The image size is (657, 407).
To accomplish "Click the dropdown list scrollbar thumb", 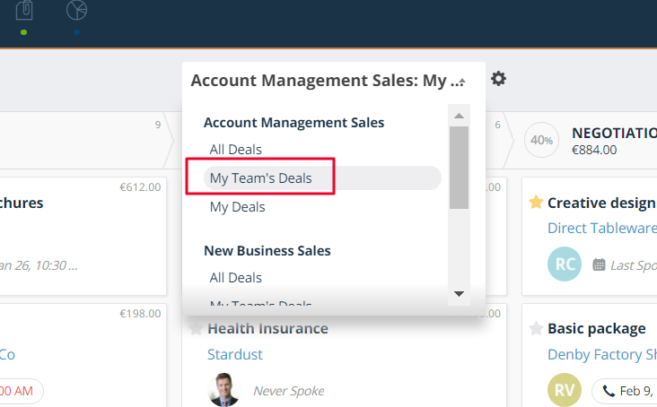I will coord(459,168).
